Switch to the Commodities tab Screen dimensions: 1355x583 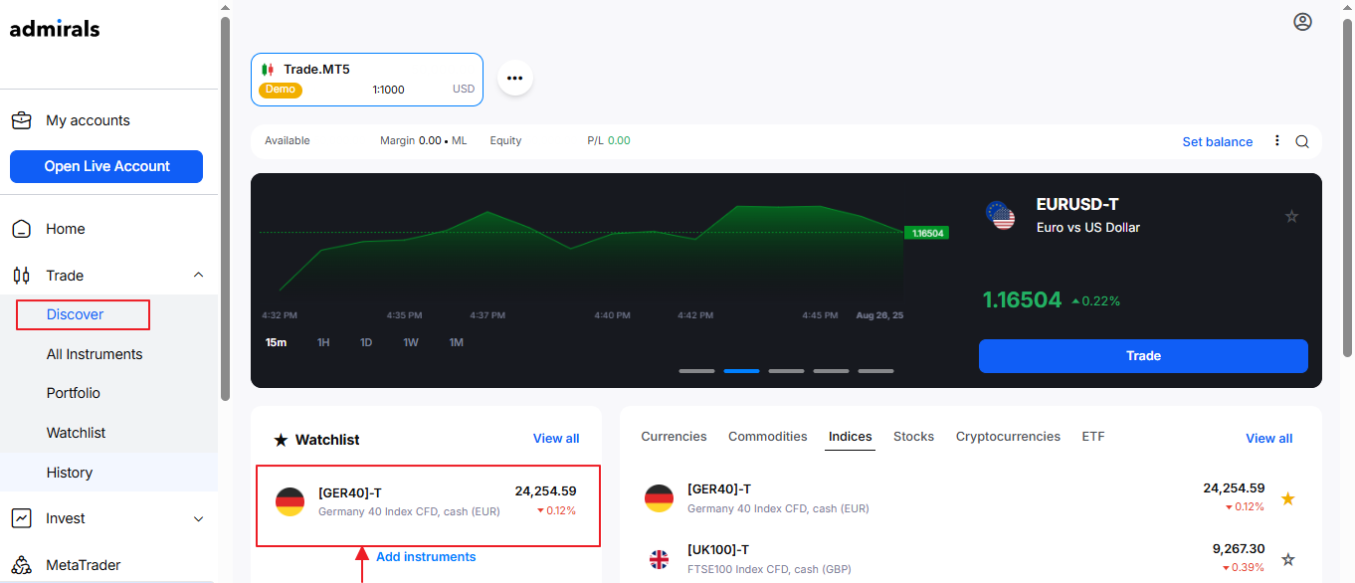pyautogui.click(x=768, y=436)
